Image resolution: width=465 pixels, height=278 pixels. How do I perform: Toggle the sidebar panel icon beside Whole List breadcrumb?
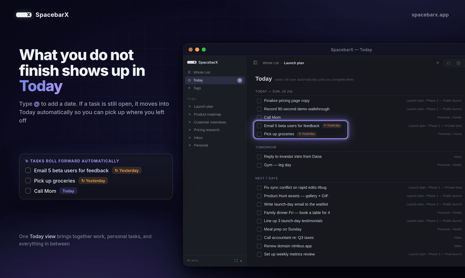click(255, 63)
